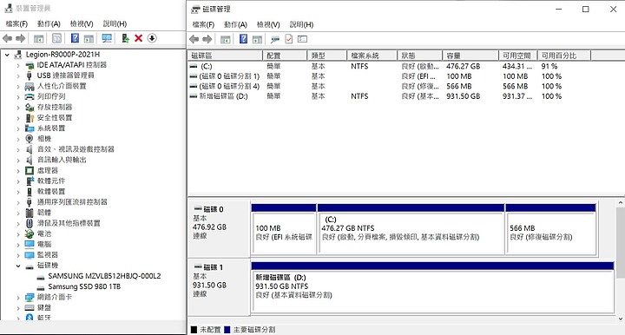Select Samsung SSD 980 1TB drive
The width and height of the screenshot is (625, 335).
[x=84, y=286]
